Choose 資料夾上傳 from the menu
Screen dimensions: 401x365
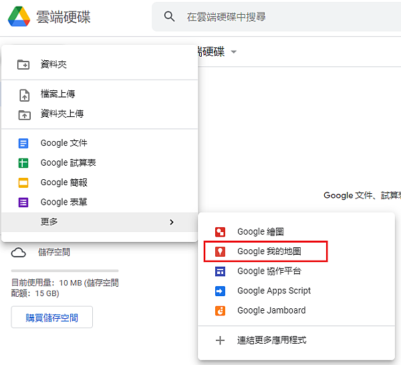tap(100, 114)
